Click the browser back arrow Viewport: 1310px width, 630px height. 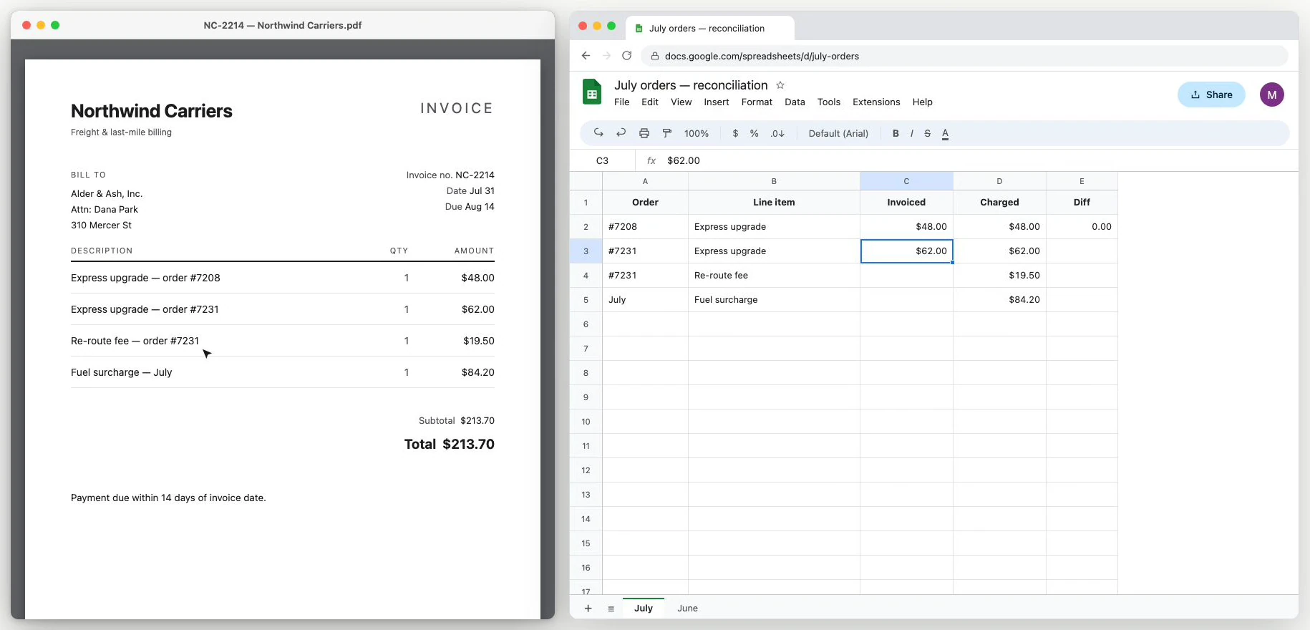586,56
